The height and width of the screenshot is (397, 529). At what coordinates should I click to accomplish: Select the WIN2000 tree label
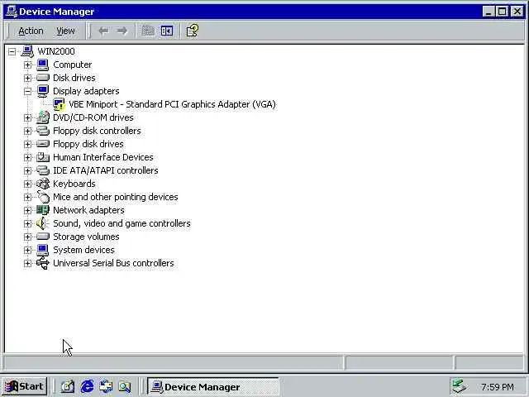point(56,51)
